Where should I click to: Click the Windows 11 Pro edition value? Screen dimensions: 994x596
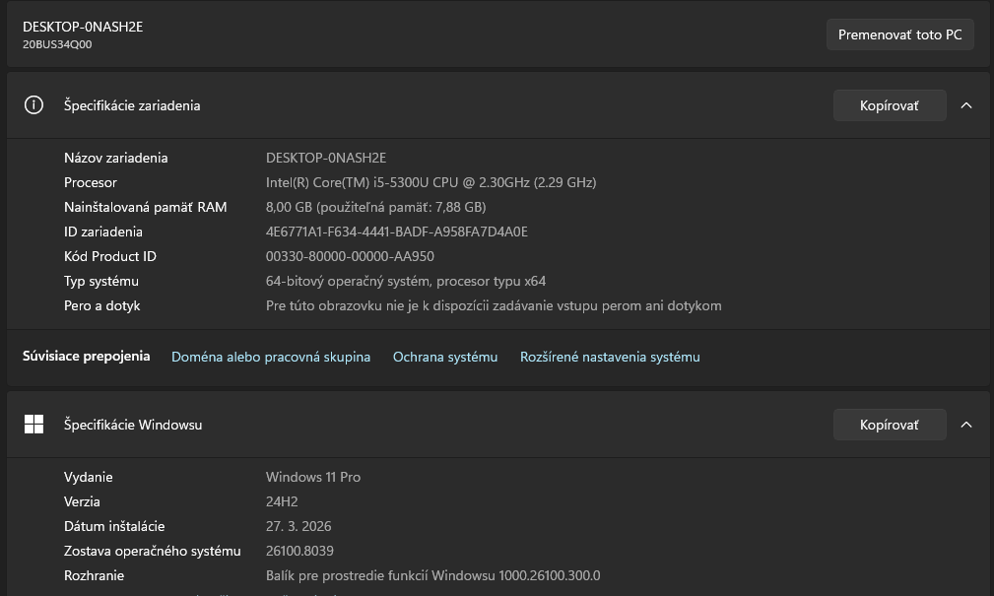[313, 477]
